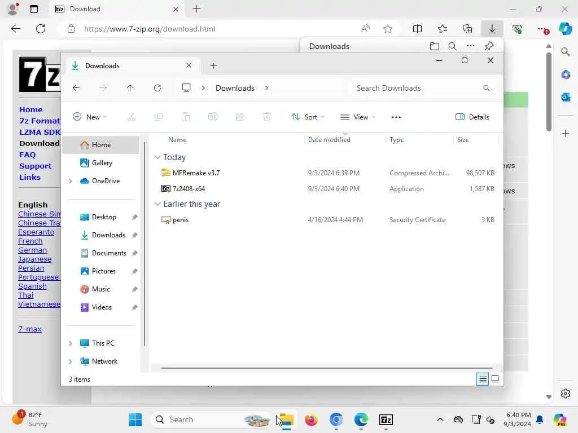Switch to details list view icon in status bar
This screenshot has width=578, height=433.
[x=483, y=379]
